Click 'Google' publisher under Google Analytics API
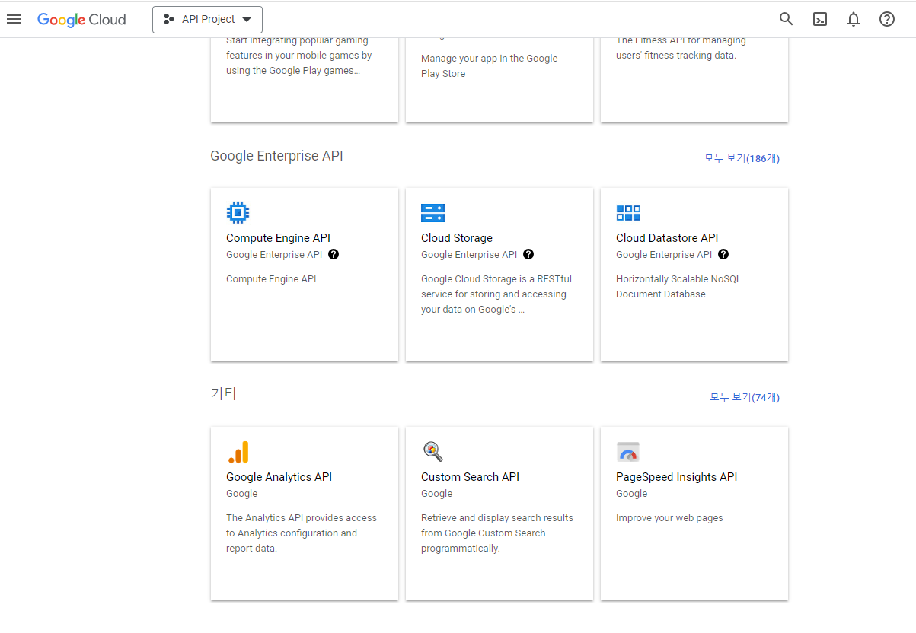Screen dimensions: 916x633 tap(241, 494)
